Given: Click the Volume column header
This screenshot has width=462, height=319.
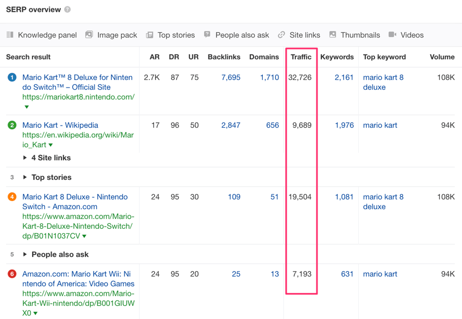Looking at the screenshot, I should [442, 57].
